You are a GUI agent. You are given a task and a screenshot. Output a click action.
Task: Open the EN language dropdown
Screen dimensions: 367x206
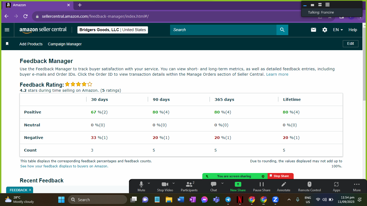coord(338,30)
